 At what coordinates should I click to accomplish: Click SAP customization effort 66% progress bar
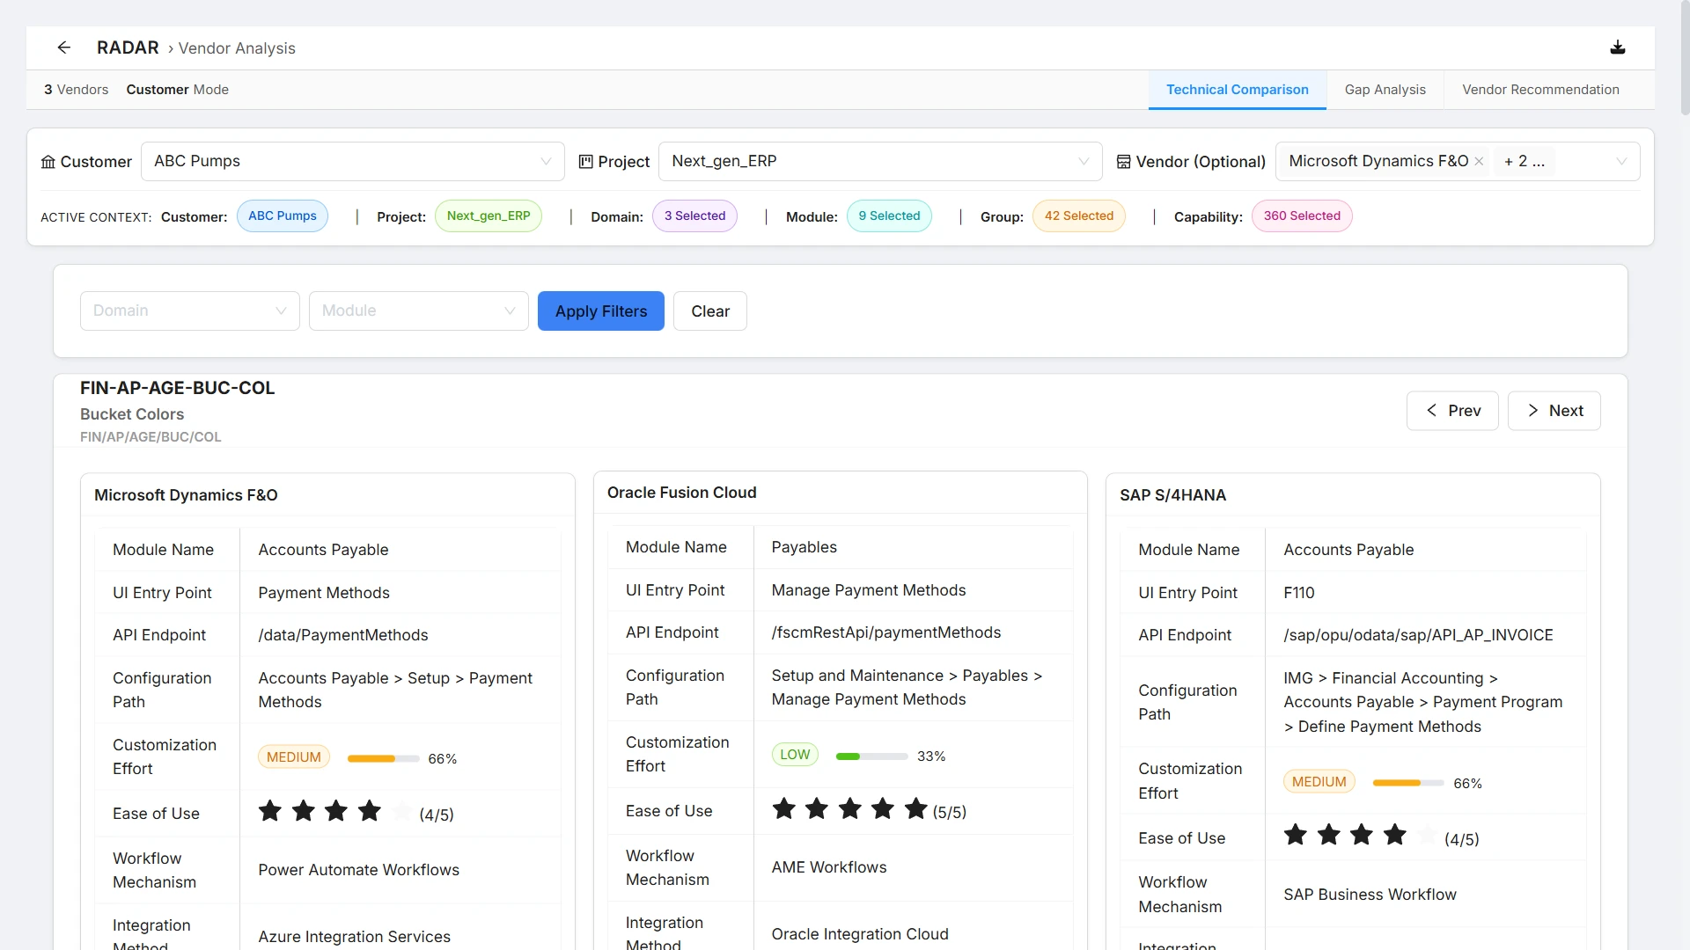point(1408,783)
